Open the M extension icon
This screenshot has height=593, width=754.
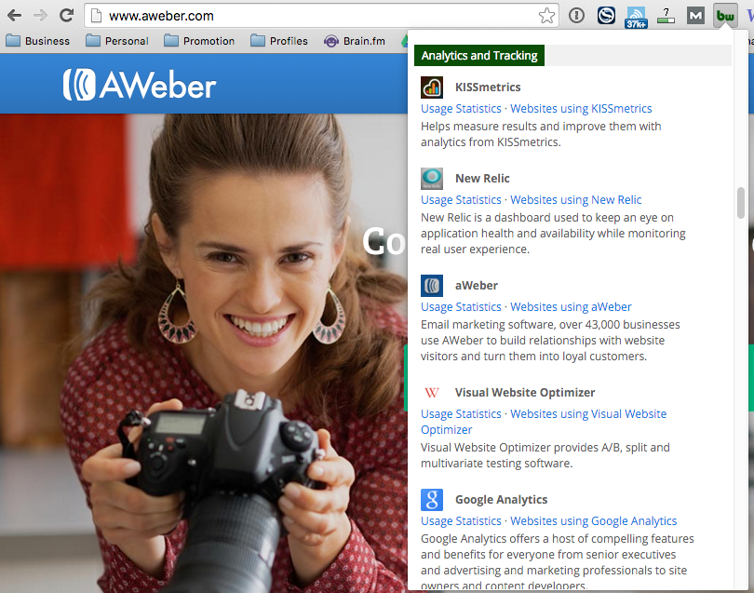[695, 16]
